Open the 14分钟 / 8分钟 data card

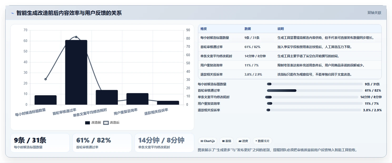point(164,143)
